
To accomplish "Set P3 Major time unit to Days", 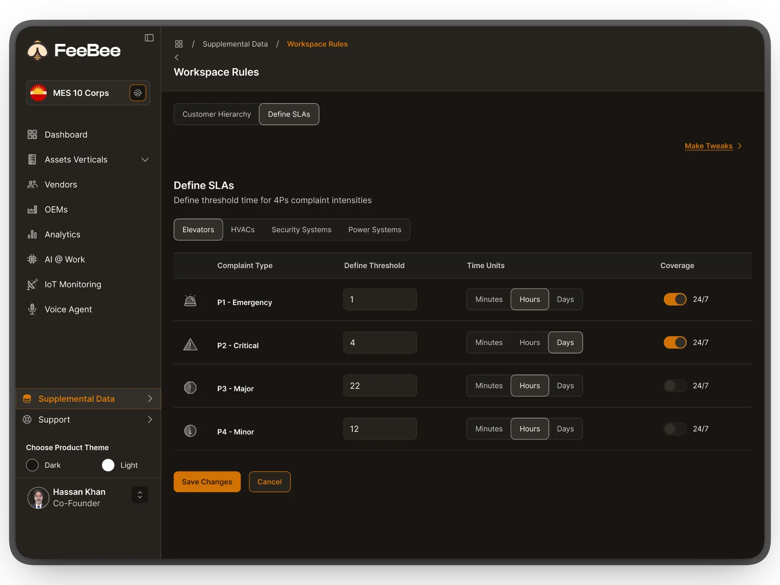I will [565, 386].
